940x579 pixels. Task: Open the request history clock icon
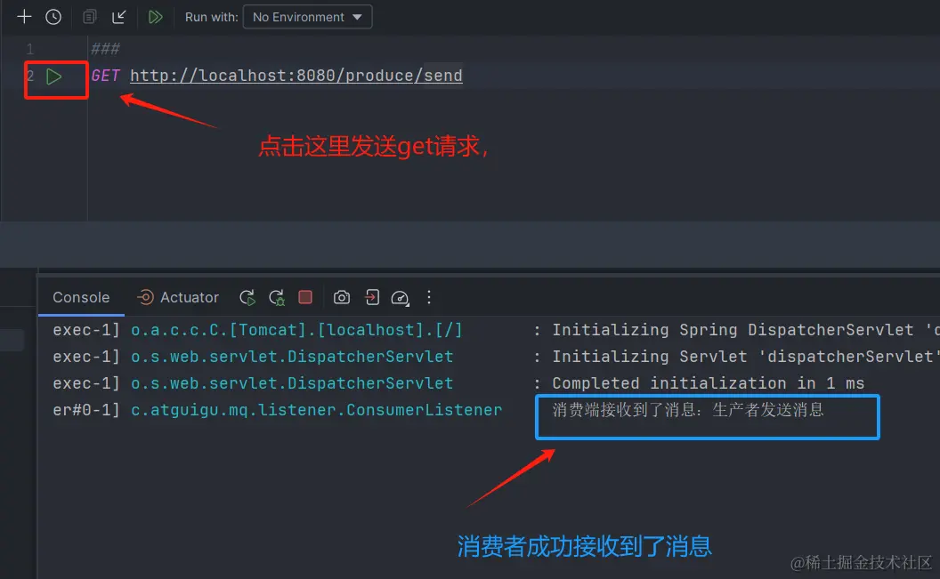tap(53, 17)
